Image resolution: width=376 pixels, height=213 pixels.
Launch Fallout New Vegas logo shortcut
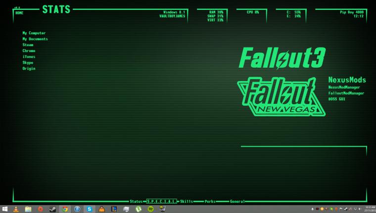pos(281,97)
